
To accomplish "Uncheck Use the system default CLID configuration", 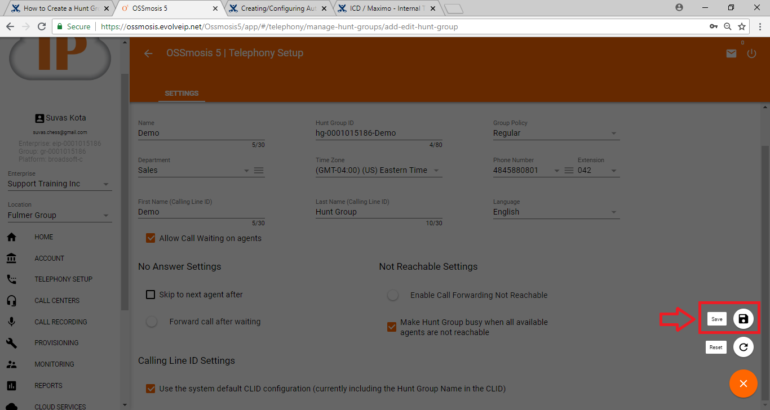I will pyautogui.click(x=151, y=389).
